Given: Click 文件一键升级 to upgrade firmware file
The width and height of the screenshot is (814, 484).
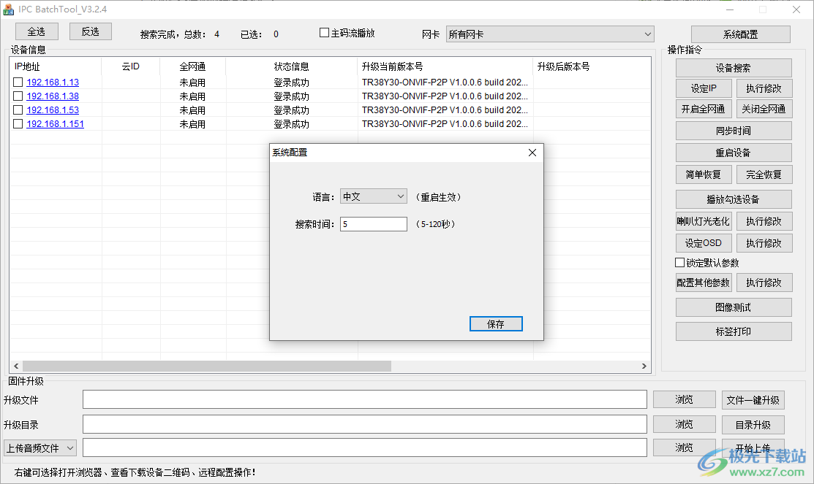Looking at the screenshot, I should [x=753, y=399].
